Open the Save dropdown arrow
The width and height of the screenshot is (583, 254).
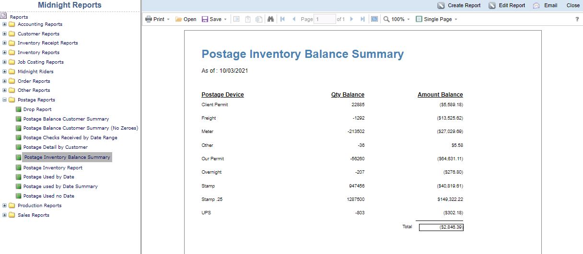[x=225, y=20]
